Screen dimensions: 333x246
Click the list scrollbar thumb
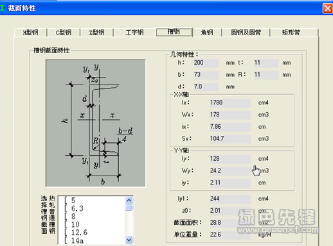click(129, 208)
